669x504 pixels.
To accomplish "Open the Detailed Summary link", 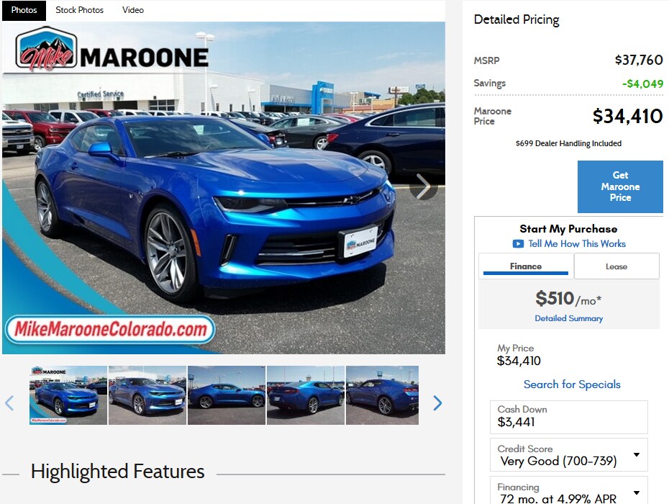I will tap(569, 318).
